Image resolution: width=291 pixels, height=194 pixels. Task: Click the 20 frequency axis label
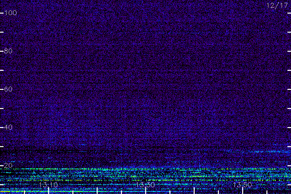8,166
